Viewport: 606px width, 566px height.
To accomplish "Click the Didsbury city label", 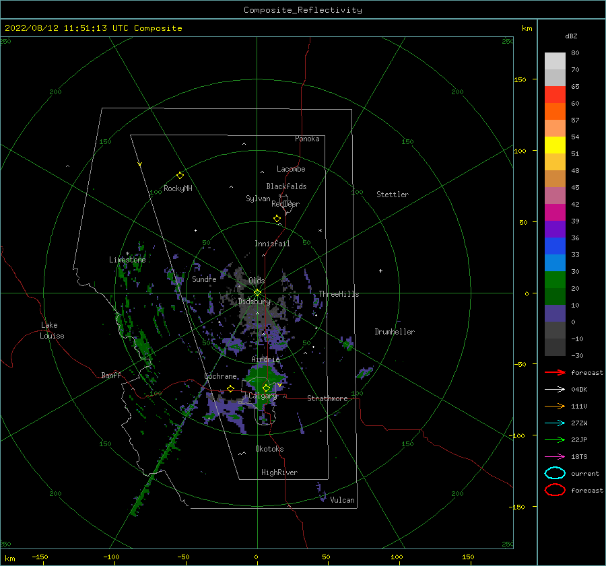I will point(255,302).
